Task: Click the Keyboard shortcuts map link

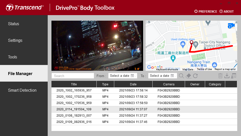Action: click(x=167, y=70)
